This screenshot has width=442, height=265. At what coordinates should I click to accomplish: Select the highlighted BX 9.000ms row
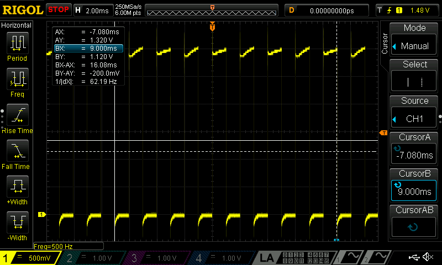click(x=88, y=49)
